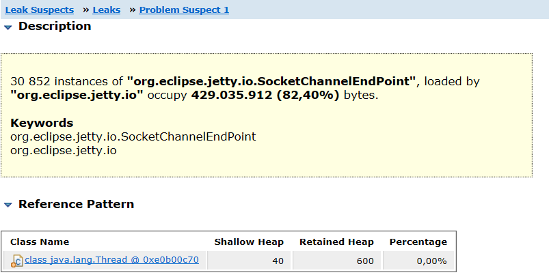Click the Description section heading
The height and width of the screenshot is (277, 549).
coord(55,27)
